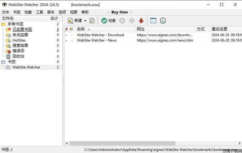Click the 书签 blue folder icon

(x=3, y=62)
